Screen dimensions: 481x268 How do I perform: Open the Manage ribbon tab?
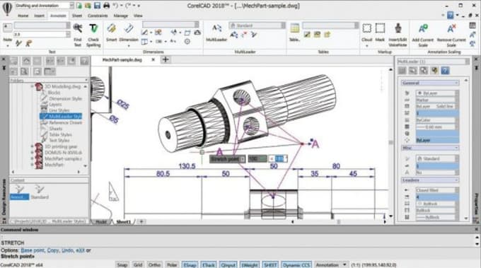[120, 16]
